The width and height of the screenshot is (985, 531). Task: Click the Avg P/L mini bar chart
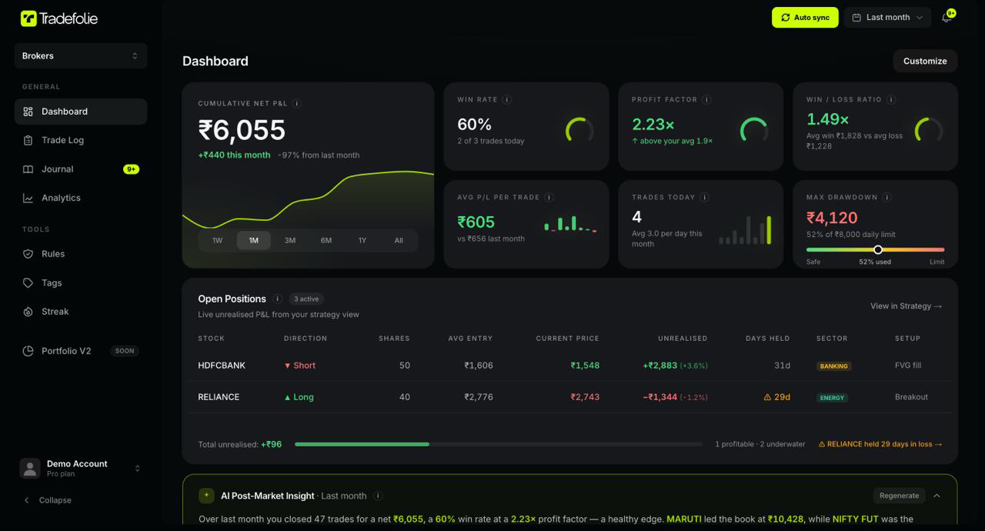click(570, 224)
